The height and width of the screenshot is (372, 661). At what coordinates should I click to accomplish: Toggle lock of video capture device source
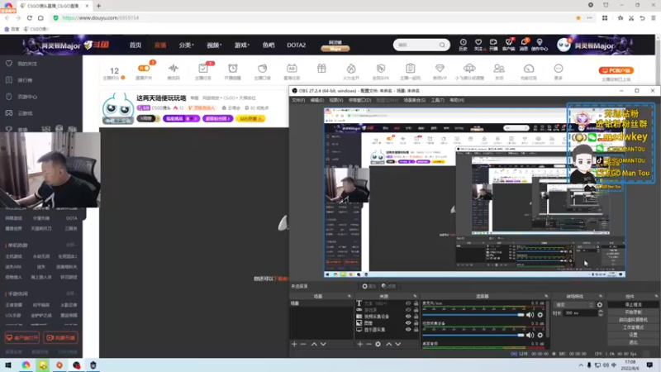(416, 317)
